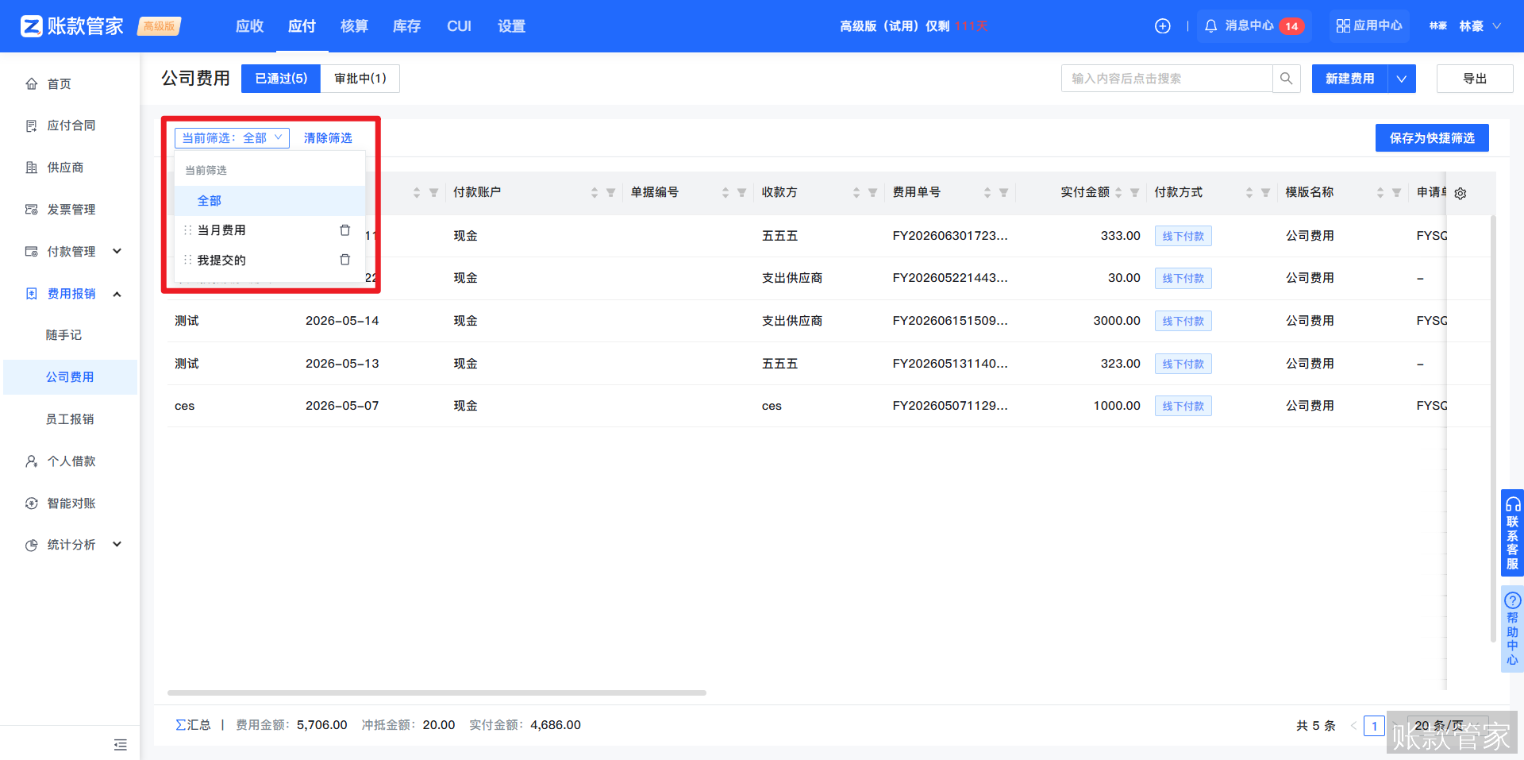Collapse sidebar with bottom menu icon

point(121,744)
